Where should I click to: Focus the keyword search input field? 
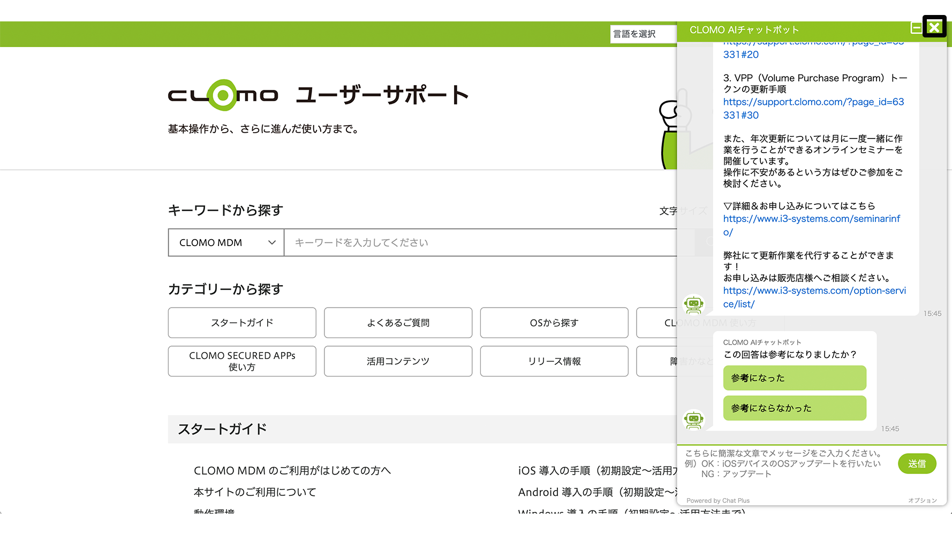click(480, 242)
